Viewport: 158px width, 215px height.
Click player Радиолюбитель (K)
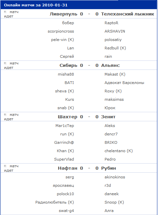[54, 202]
